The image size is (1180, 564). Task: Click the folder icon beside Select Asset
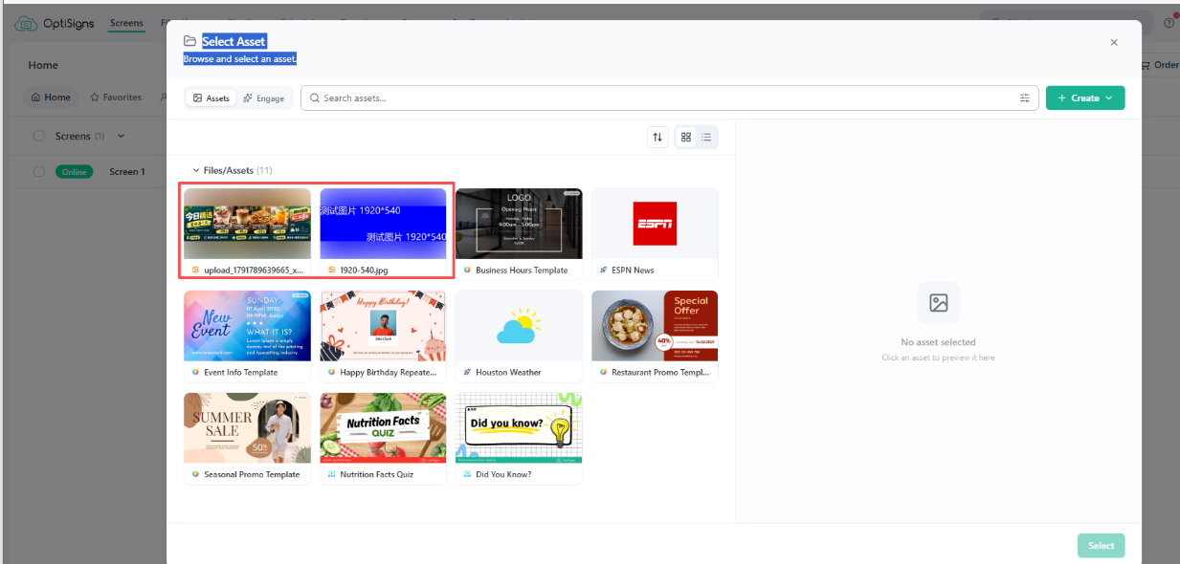(x=189, y=41)
